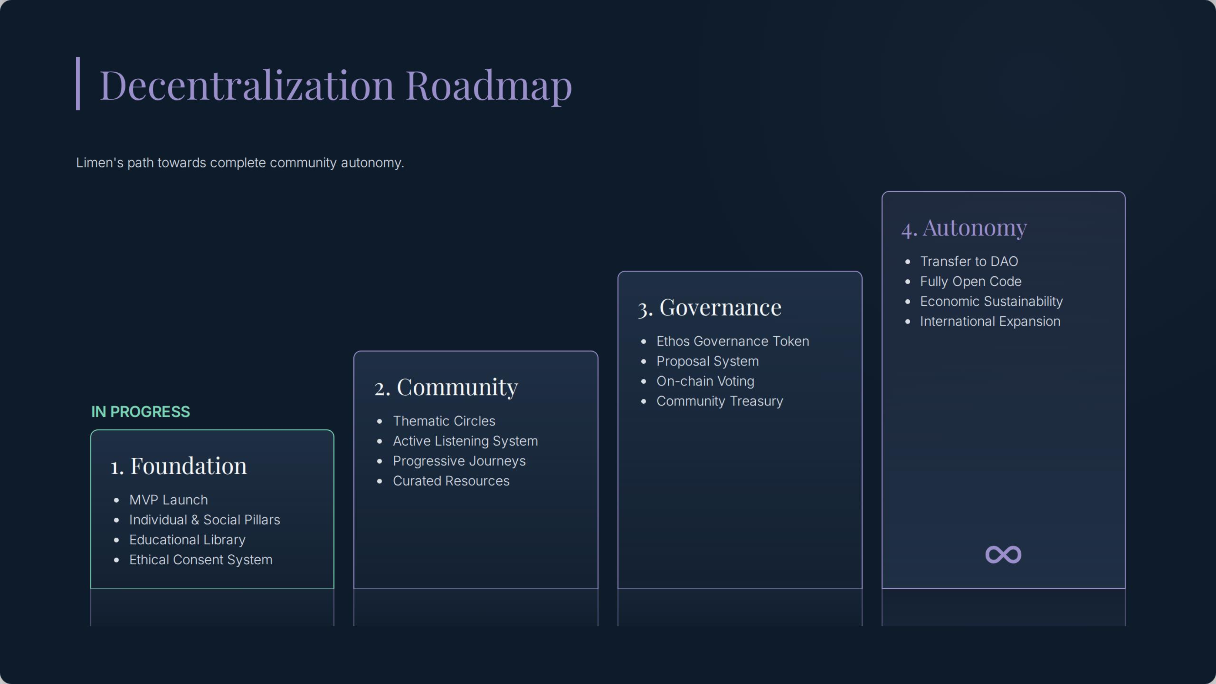Click the 2. Community heading
The width and height of the screenshot is (1216, 684).
(446, 387)
